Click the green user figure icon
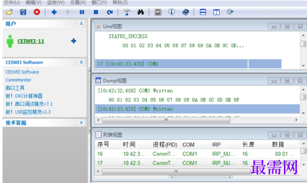 coord(10,41)
